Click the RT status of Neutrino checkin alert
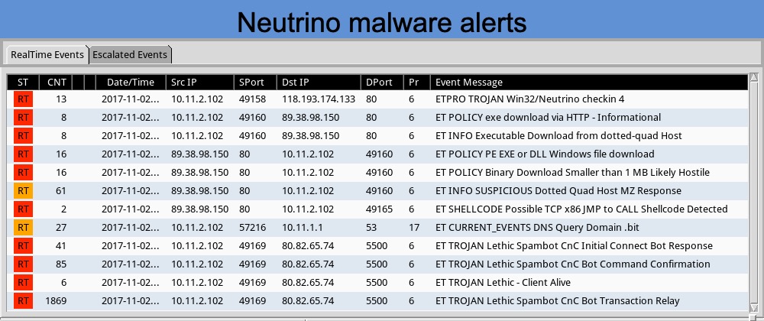This screenshot has width=764, height=321. coord(23,99)
